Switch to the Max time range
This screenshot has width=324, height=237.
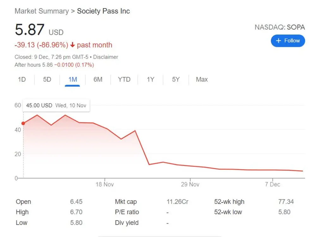pos(202,79)
